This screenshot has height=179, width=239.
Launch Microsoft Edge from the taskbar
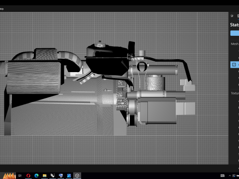[x=36, y=176]
